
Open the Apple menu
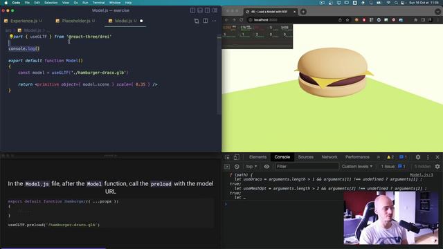coord(6,3)
